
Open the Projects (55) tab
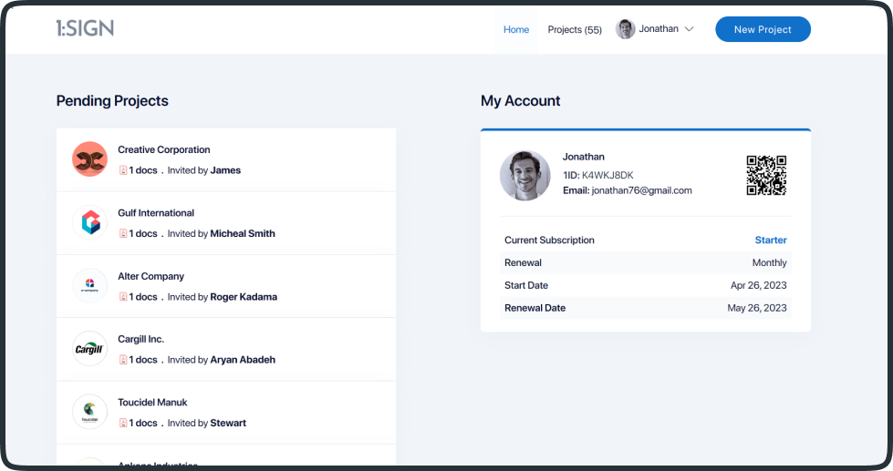(x=575, y=29)
